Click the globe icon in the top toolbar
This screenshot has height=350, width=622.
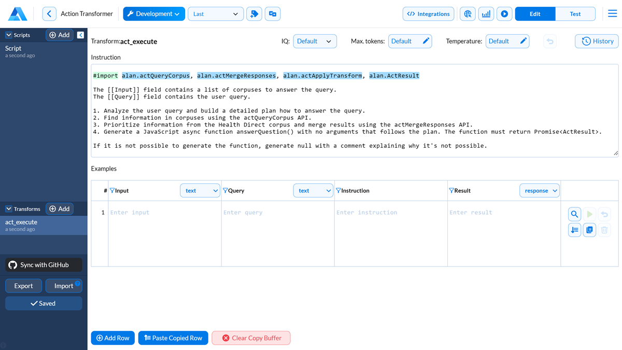[x=468, y=14]
